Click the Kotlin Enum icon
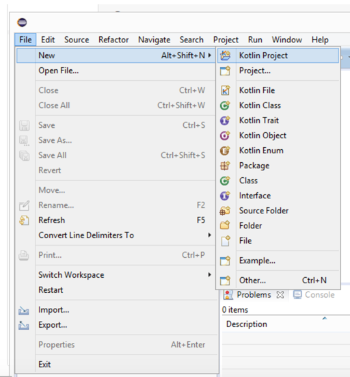The width and height of the screenshot is (350, 377). click(225, 151)
